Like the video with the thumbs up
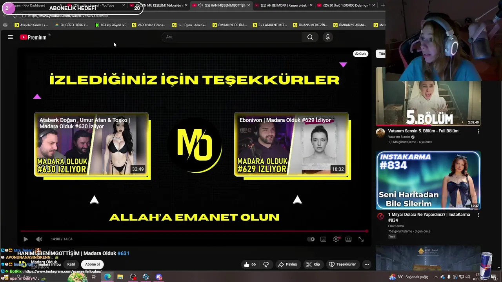502x282 pixels. [250, 264]
